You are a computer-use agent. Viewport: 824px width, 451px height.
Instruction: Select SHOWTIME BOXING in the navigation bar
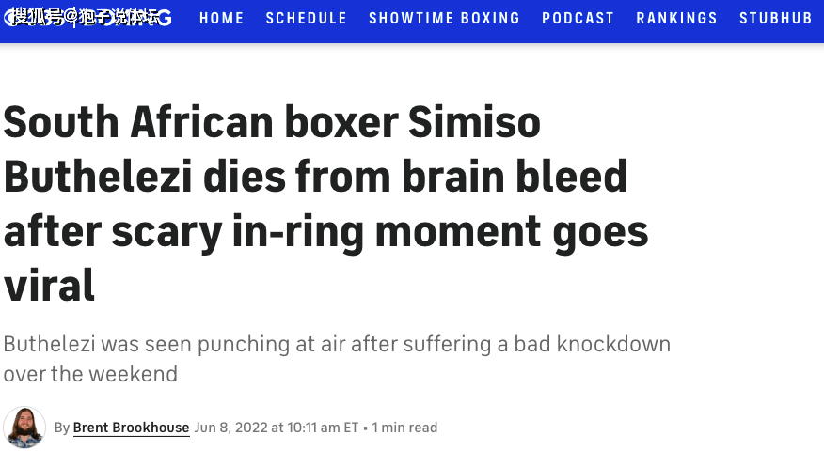(x=445, y=19)
